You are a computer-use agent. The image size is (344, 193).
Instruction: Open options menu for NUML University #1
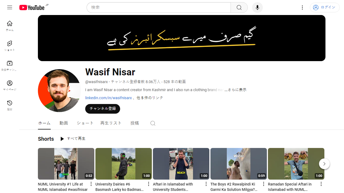click(91, 184)
